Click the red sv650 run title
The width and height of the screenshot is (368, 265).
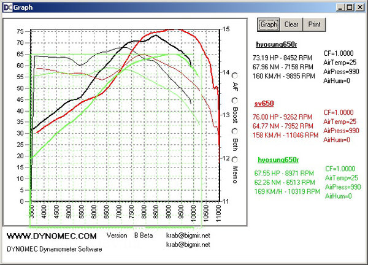coord(264,104)
